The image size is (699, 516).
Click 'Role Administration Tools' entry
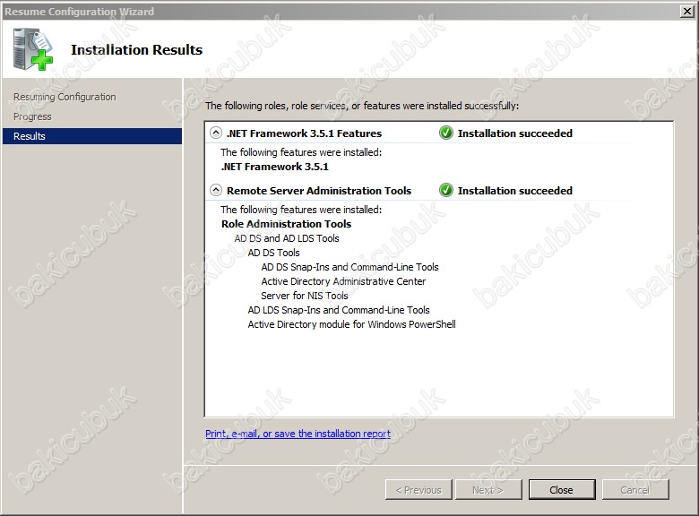[286, 224]
